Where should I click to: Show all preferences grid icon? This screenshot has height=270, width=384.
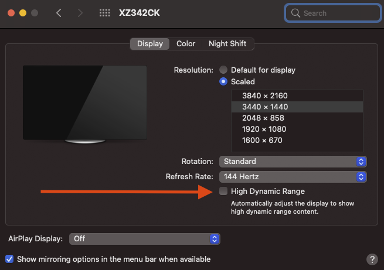click(x=105, y=13)
